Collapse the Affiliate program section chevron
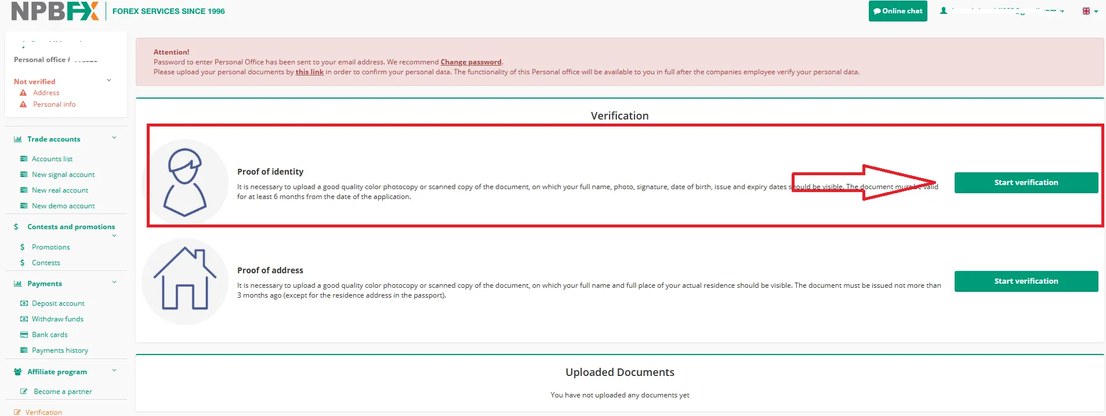The width and height of the screenshot is (1106, 416). click(114, 371)
